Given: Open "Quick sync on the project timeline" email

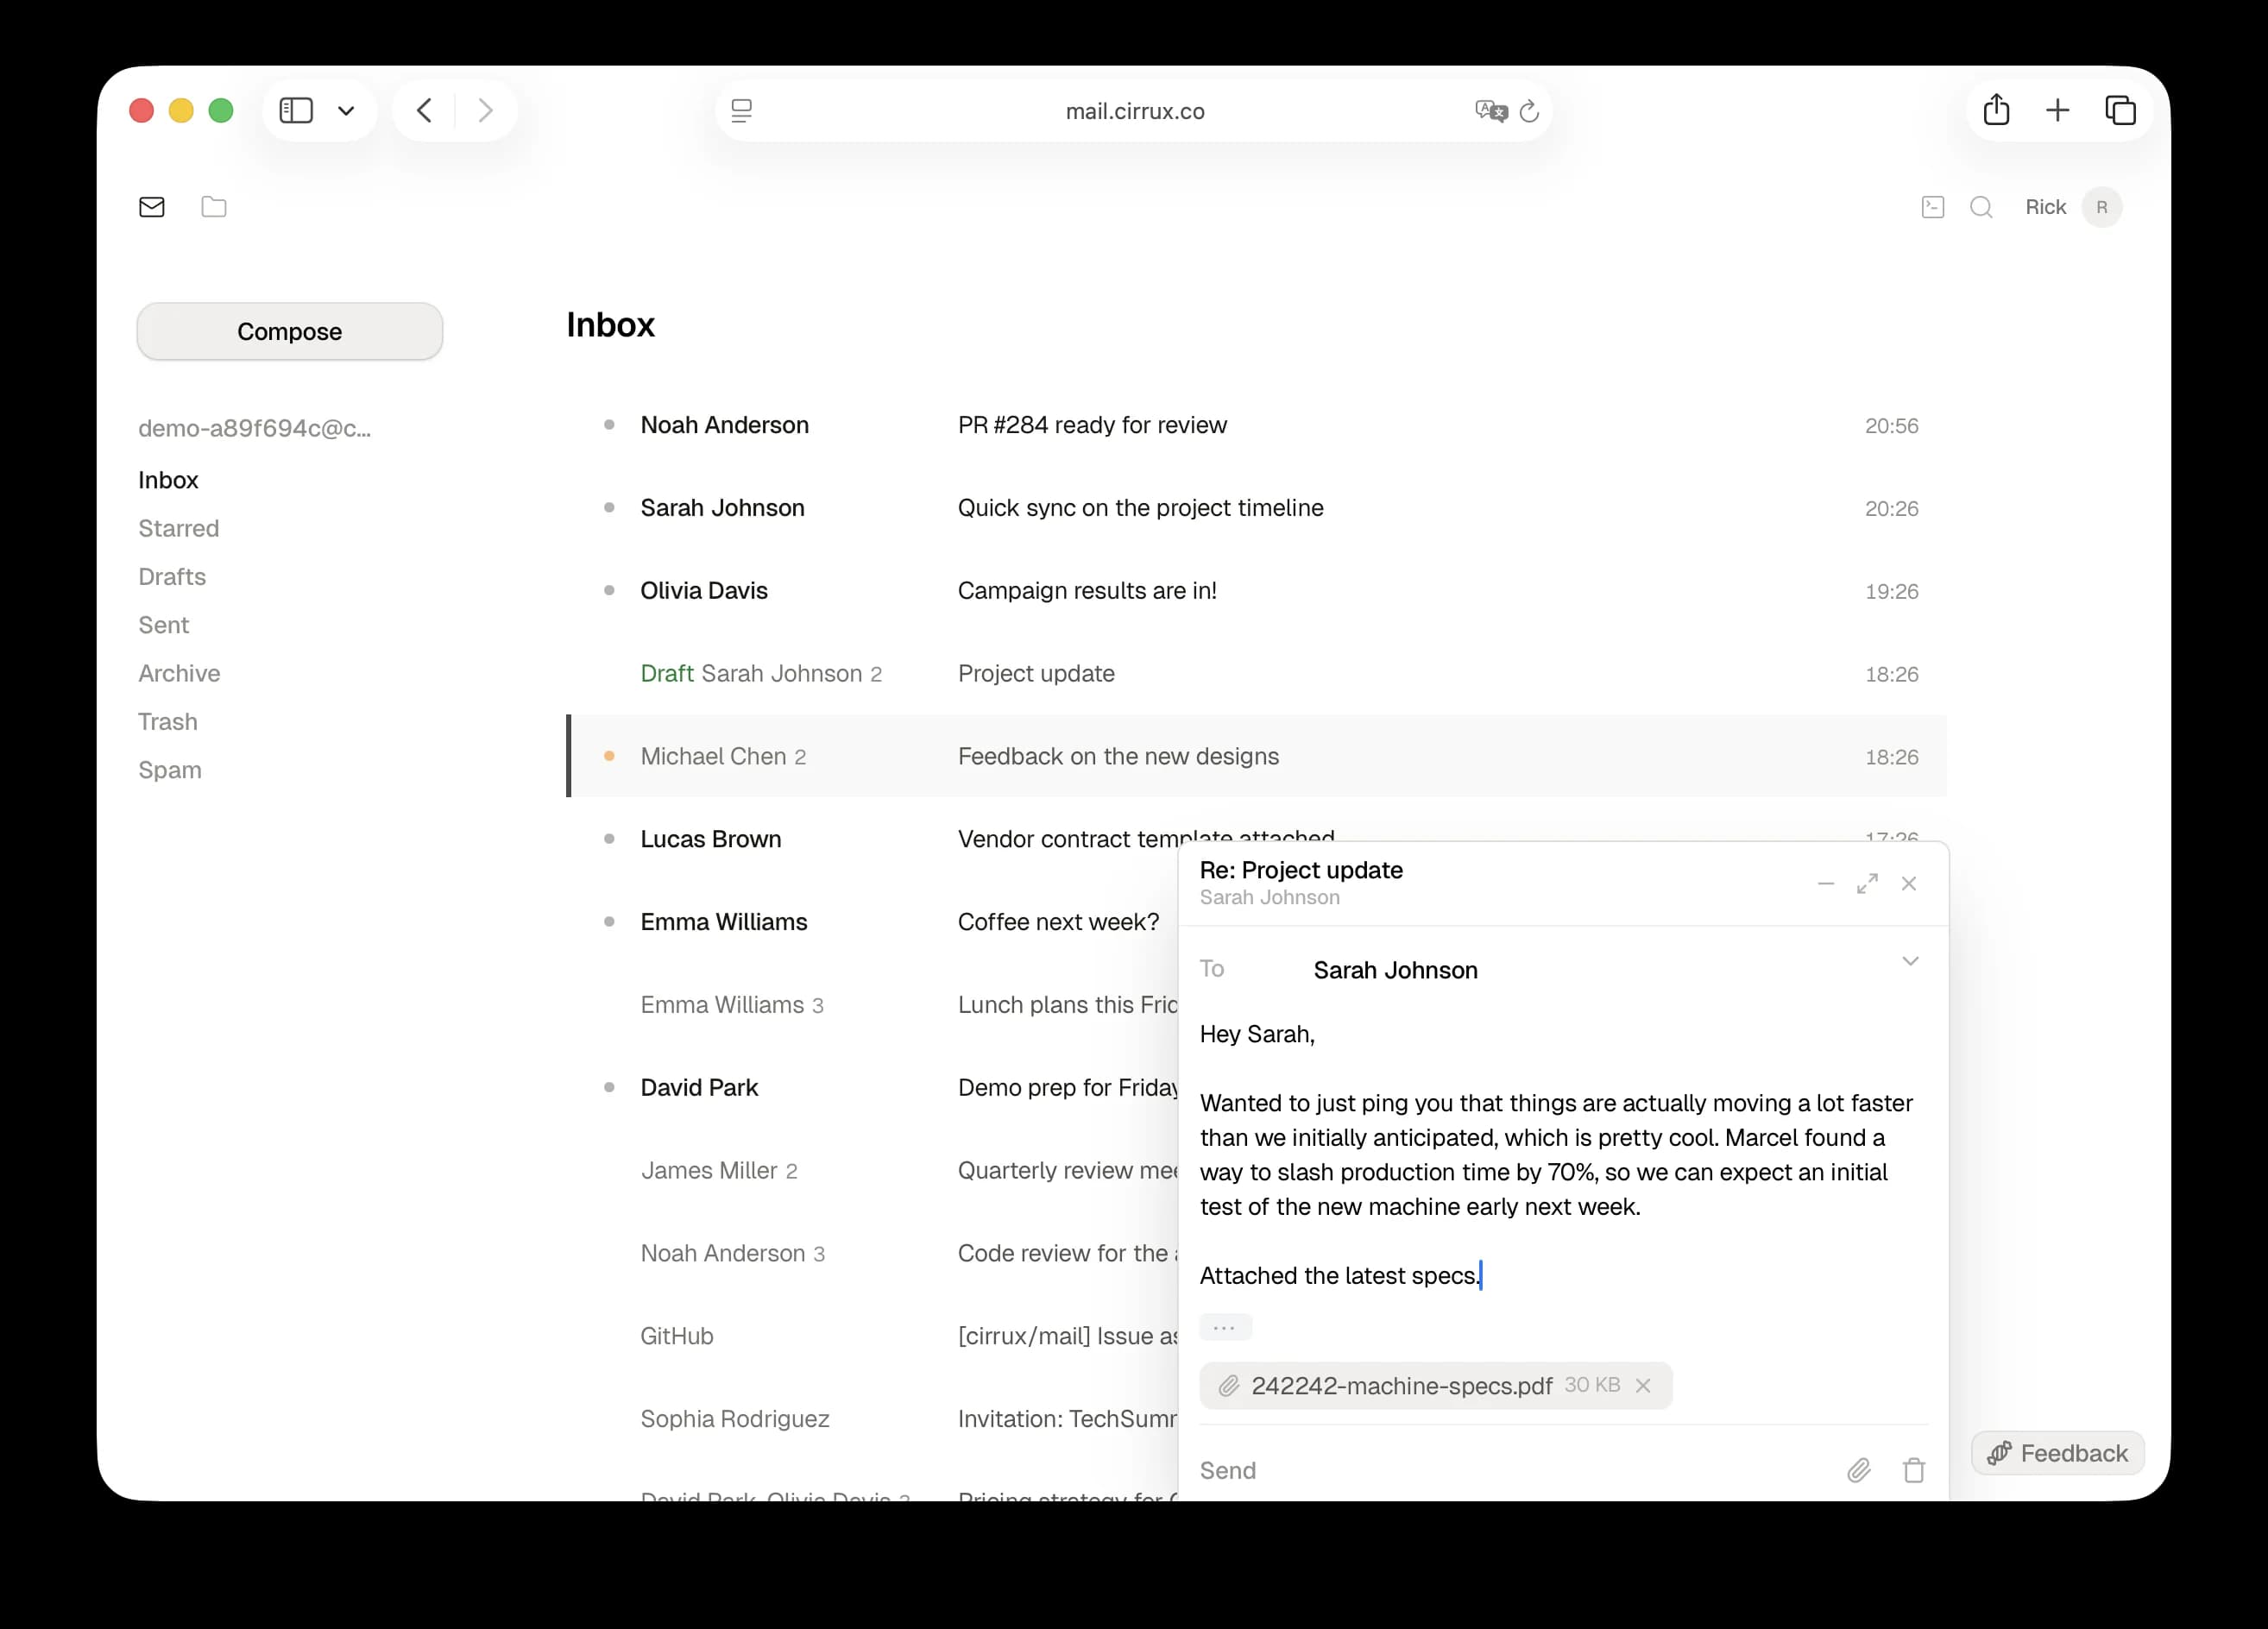Looking at the screenshot, I should pyautogui.click(x=1256, y=508).
